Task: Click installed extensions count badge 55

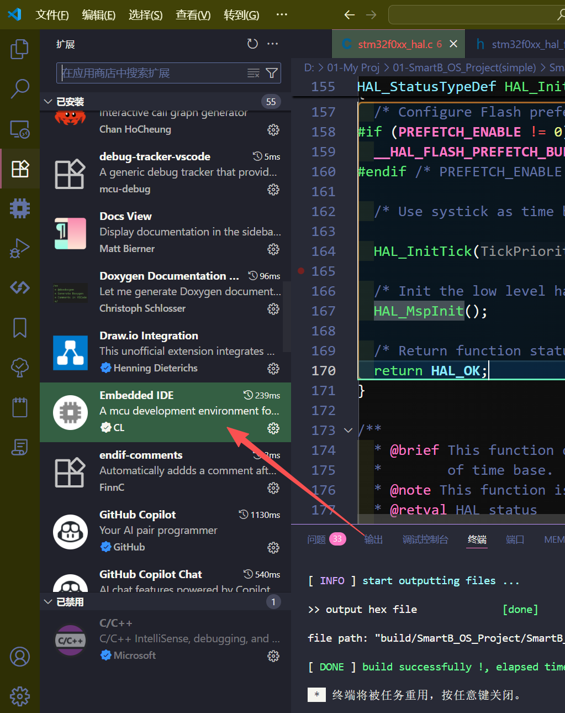Action: [x=271, y=102]
